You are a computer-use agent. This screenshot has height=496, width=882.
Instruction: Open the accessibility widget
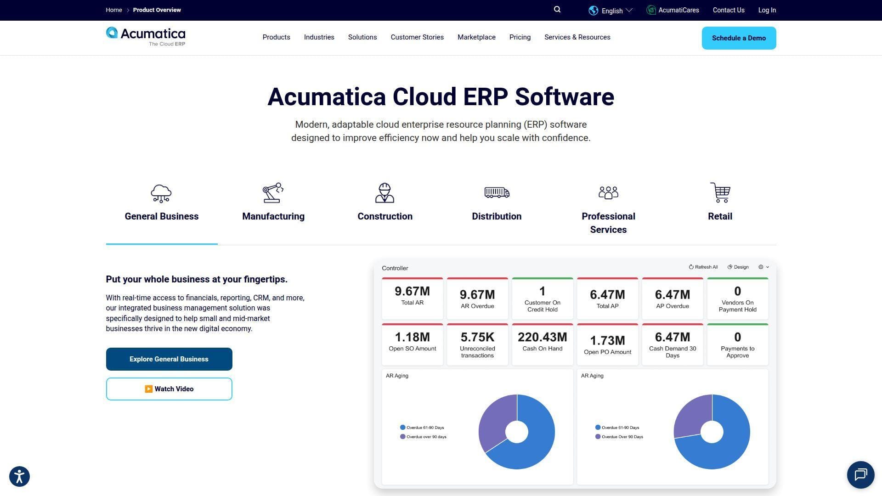click(x=19, y=476)
